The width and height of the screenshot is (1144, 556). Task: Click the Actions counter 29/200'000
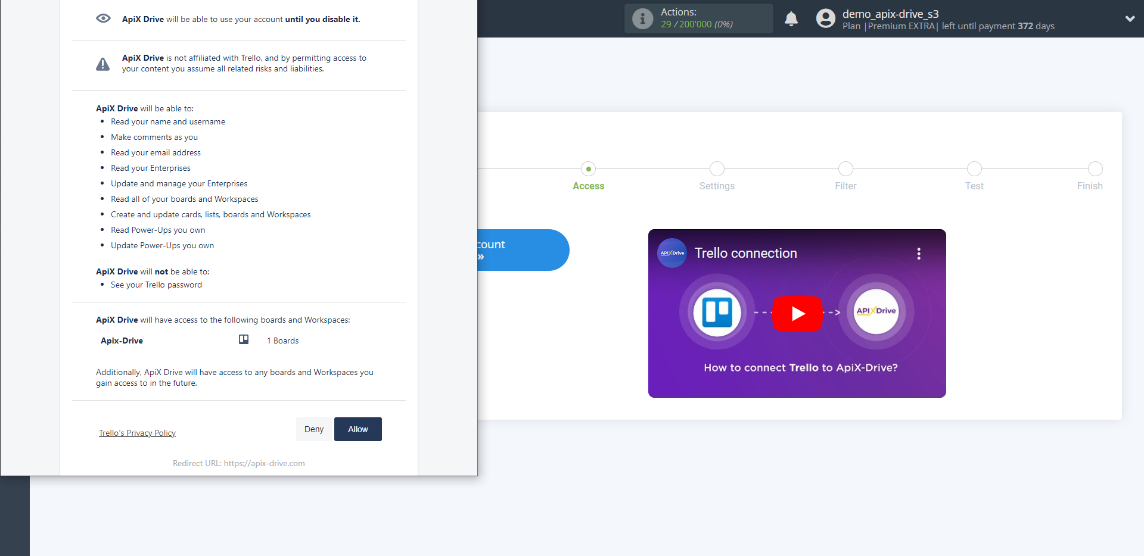click(x=697, y=24)
